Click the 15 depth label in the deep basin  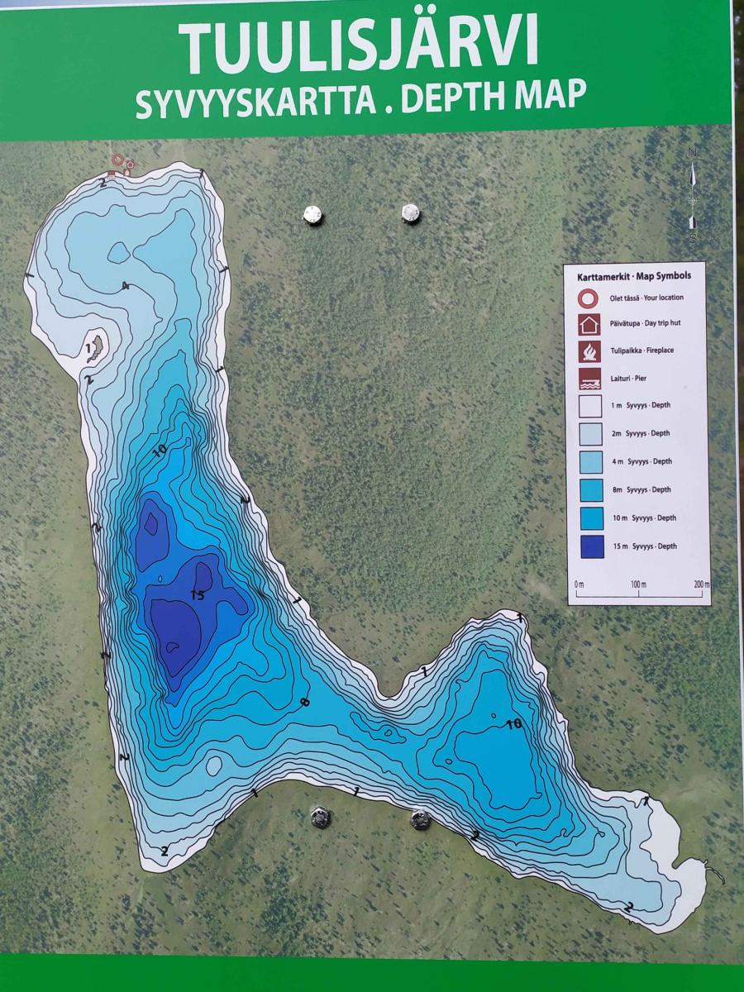(197, 595)
